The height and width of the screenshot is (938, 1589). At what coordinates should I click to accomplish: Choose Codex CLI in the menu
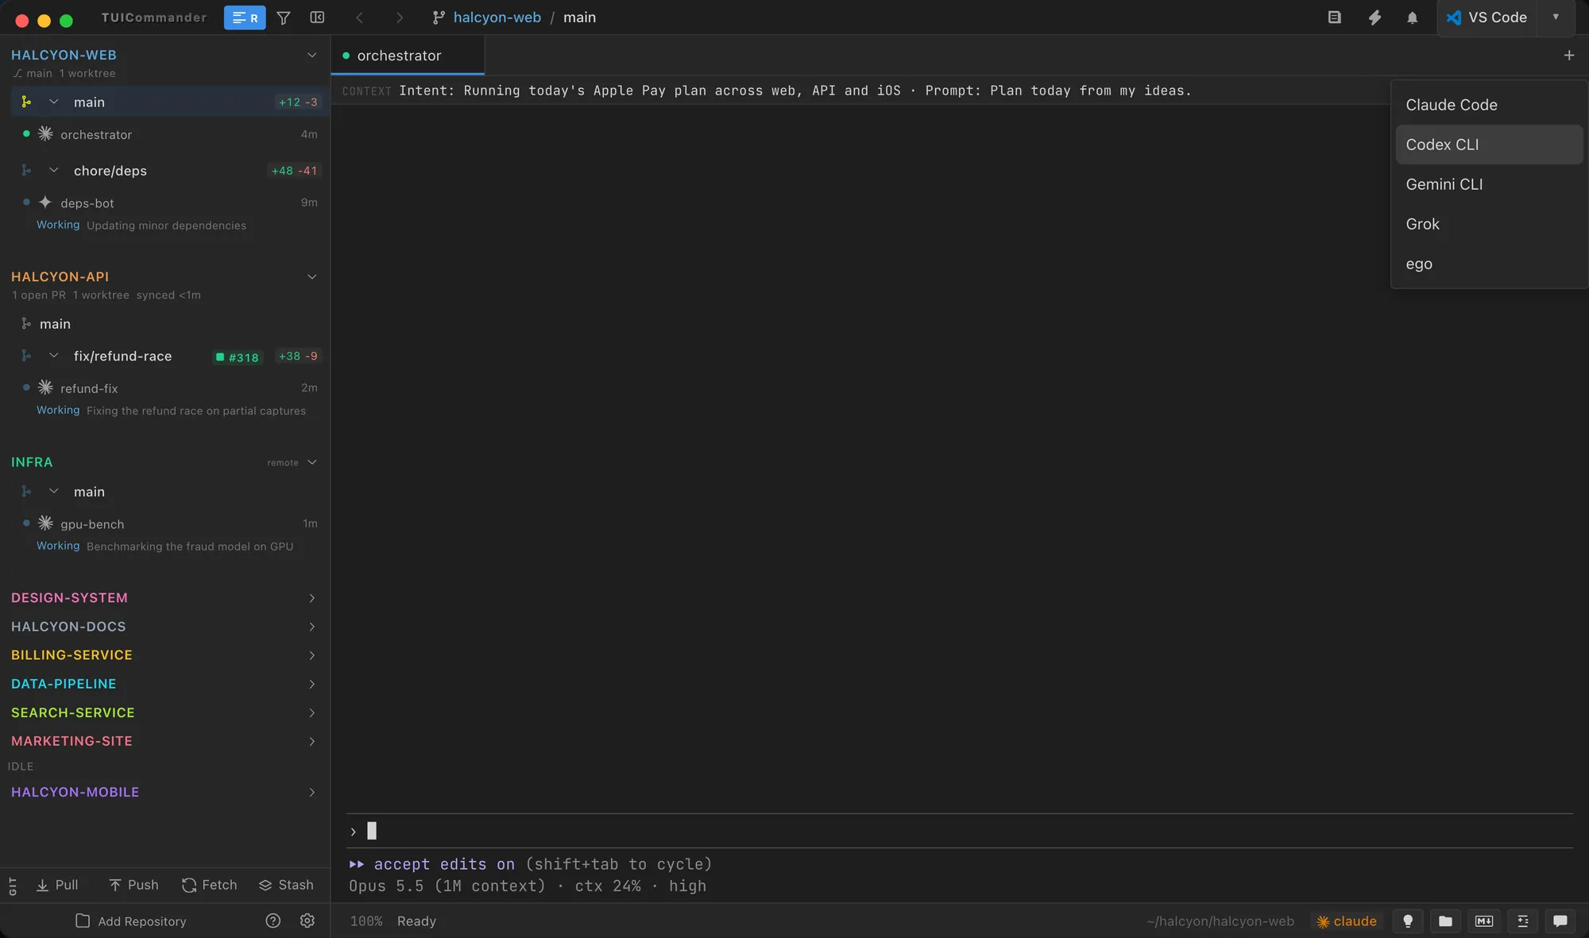click(1489, 145)
